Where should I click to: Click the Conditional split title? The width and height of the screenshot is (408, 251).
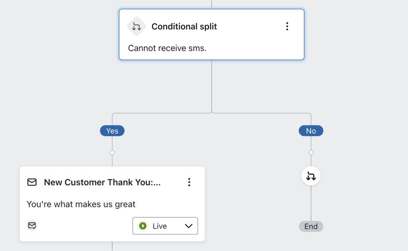184,27
